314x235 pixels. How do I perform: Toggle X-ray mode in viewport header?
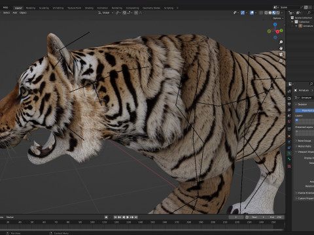261,13
